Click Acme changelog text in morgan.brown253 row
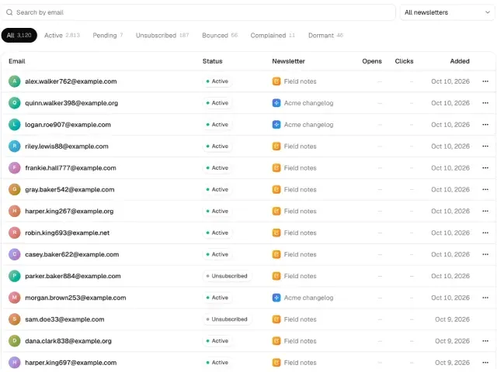The image size is (497, 372). click(308, 298)
